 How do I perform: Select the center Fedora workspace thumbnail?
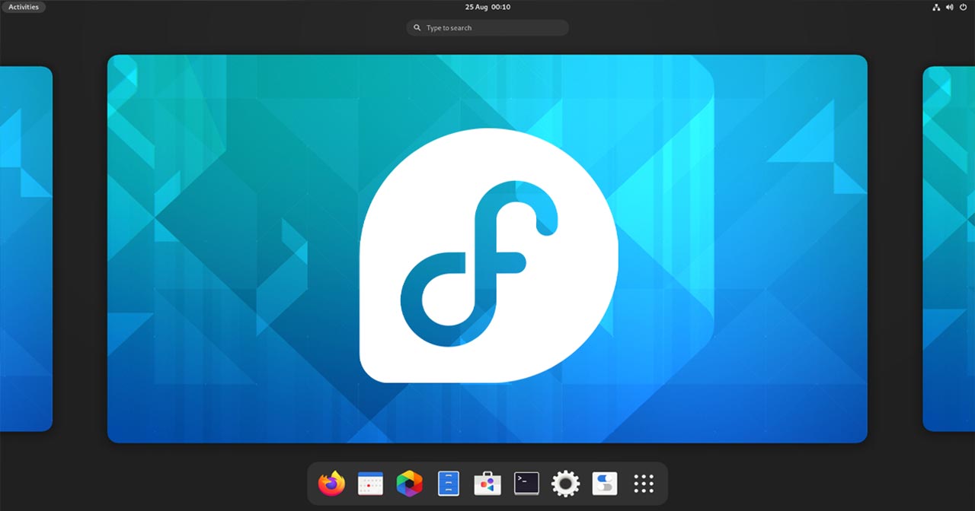487,249
